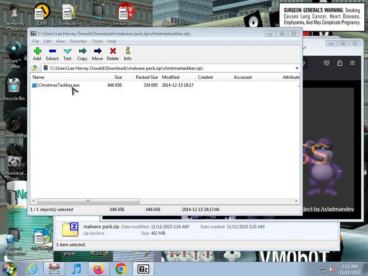Click the malware pack.zip file icon in Explorer
The height and width of the screenshot is (276, 368).
tap(70, 229)
